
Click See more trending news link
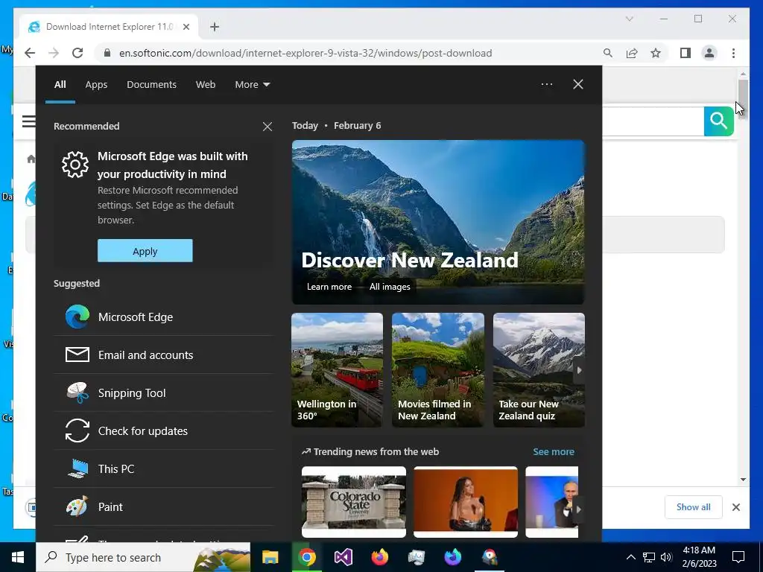click(554, 452)
